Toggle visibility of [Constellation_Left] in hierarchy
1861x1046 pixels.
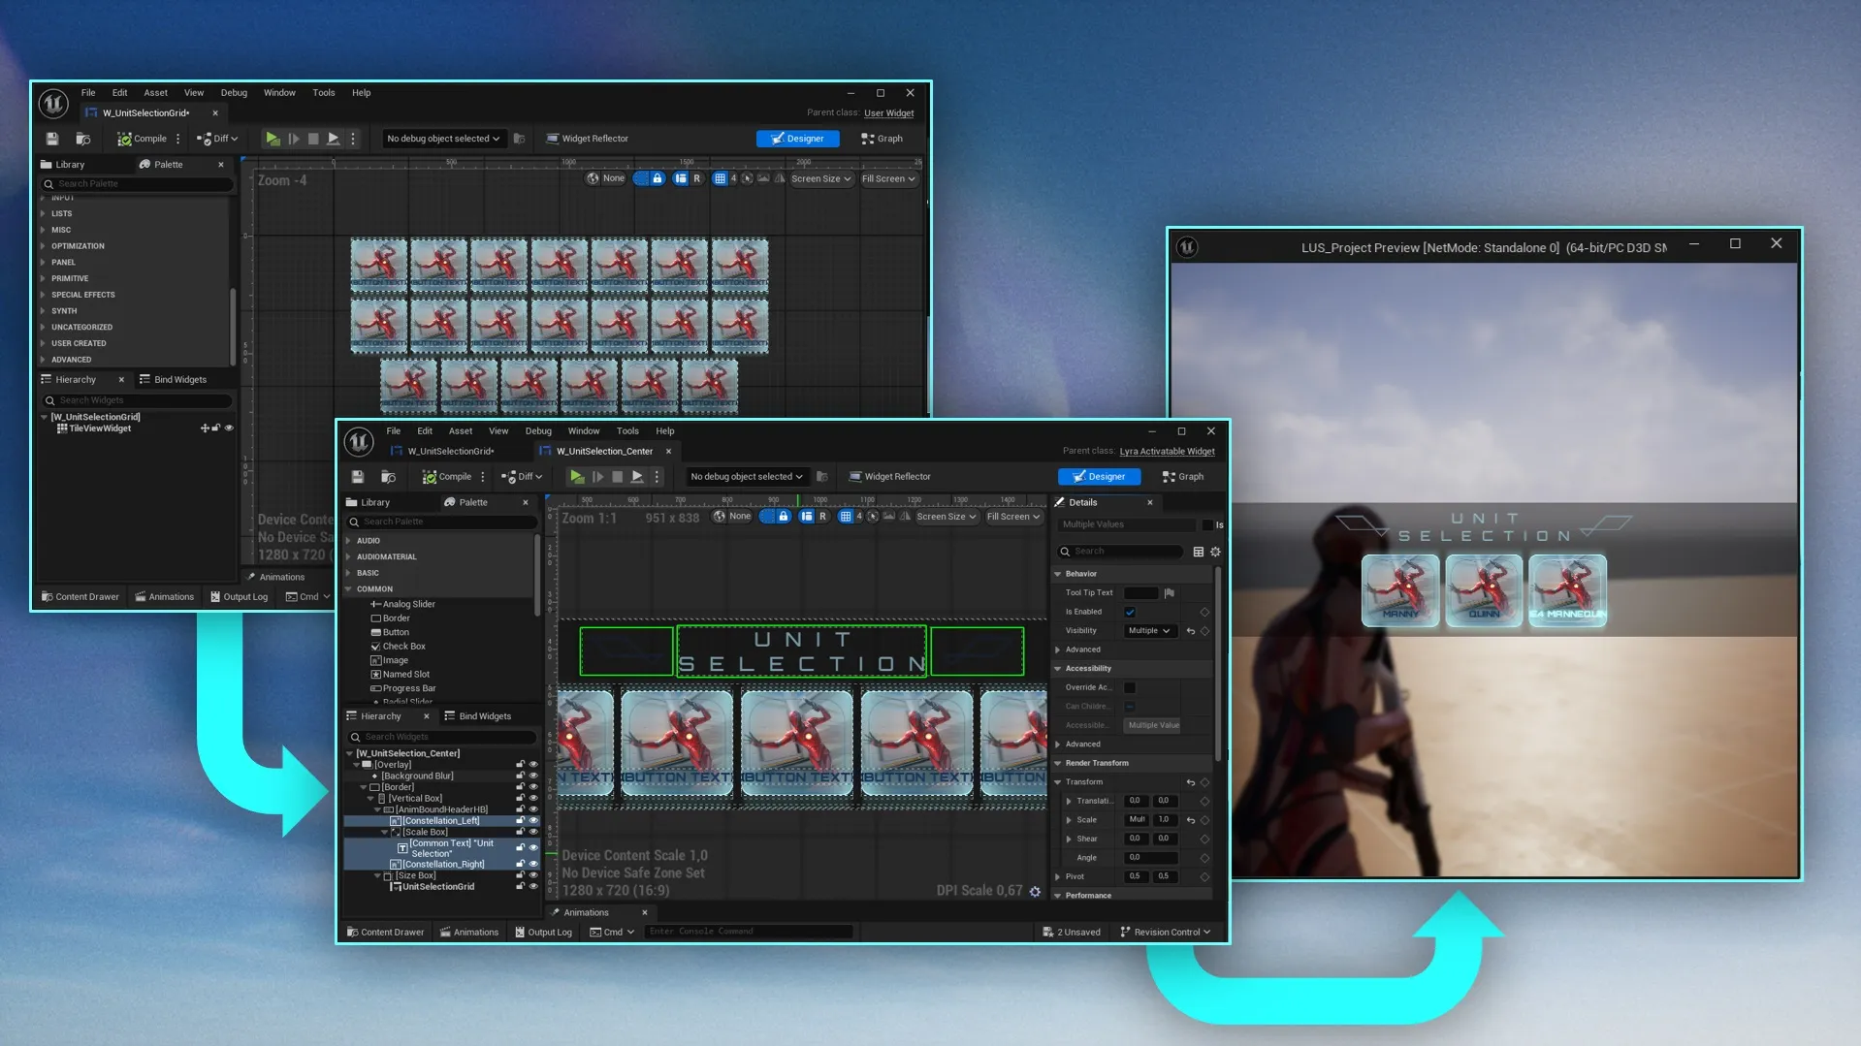point(532,821)
